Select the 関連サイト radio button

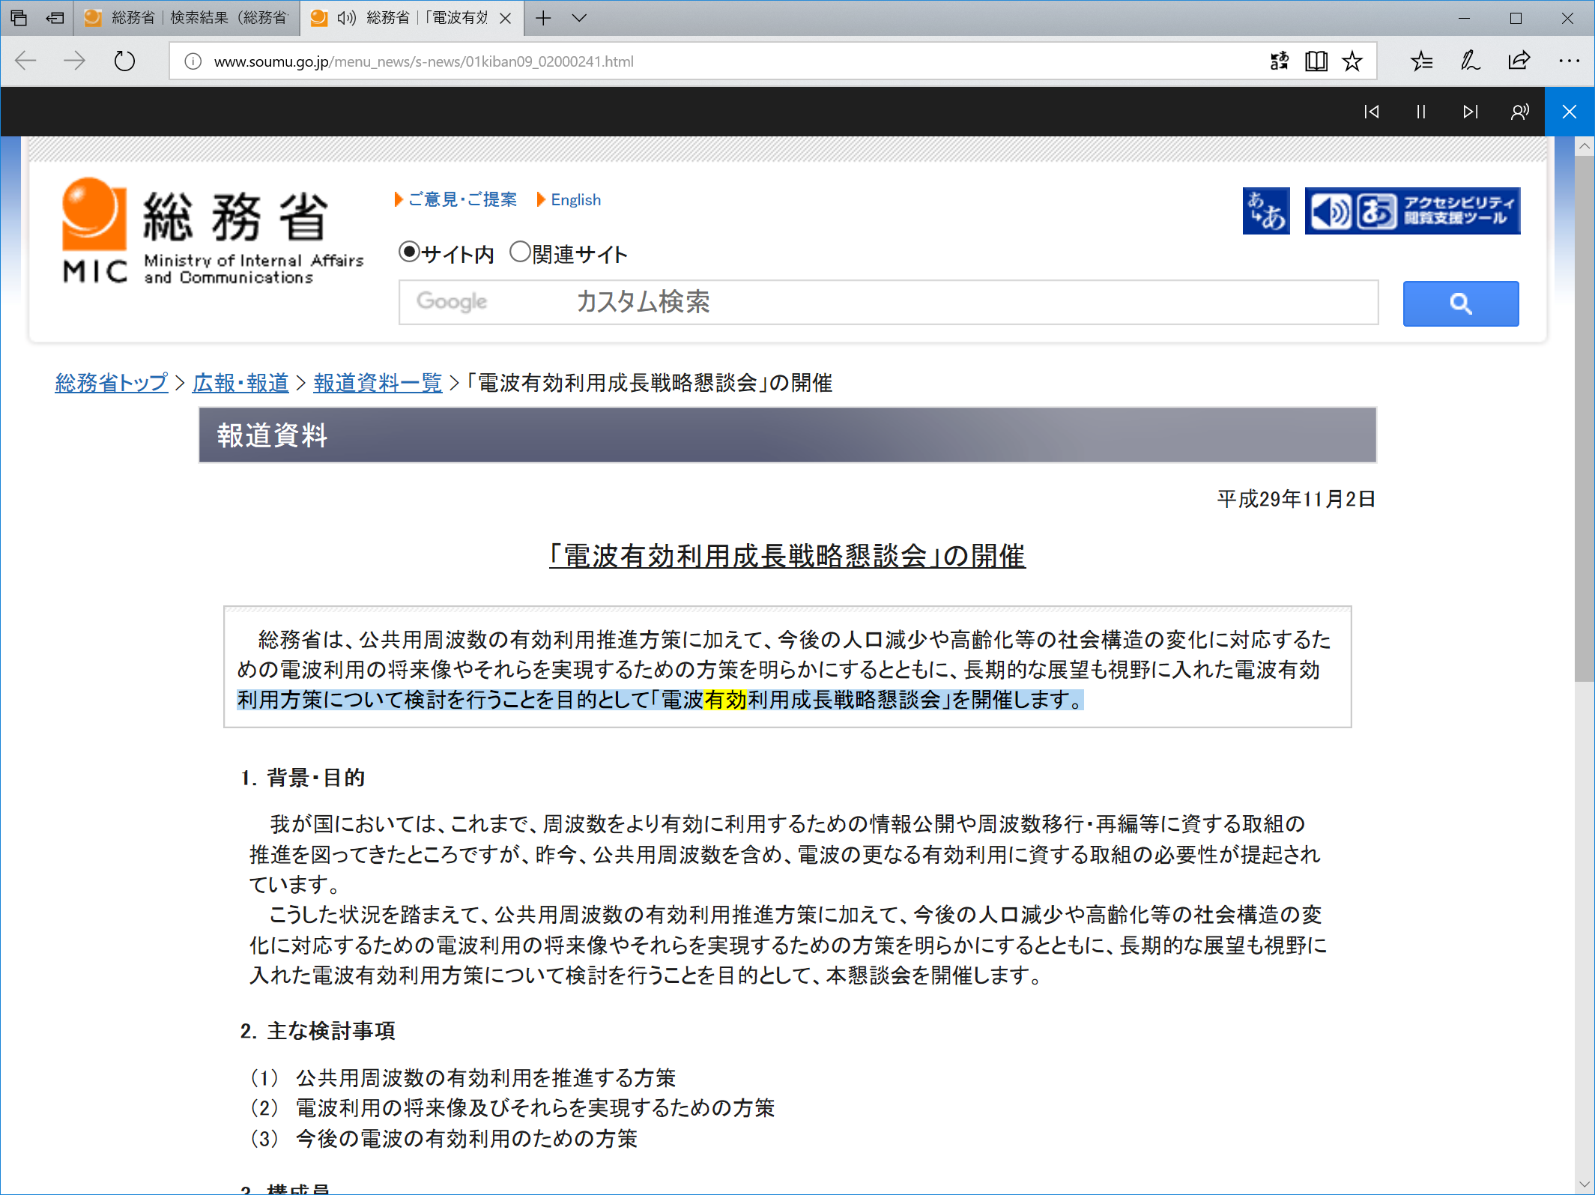(521, 252)
